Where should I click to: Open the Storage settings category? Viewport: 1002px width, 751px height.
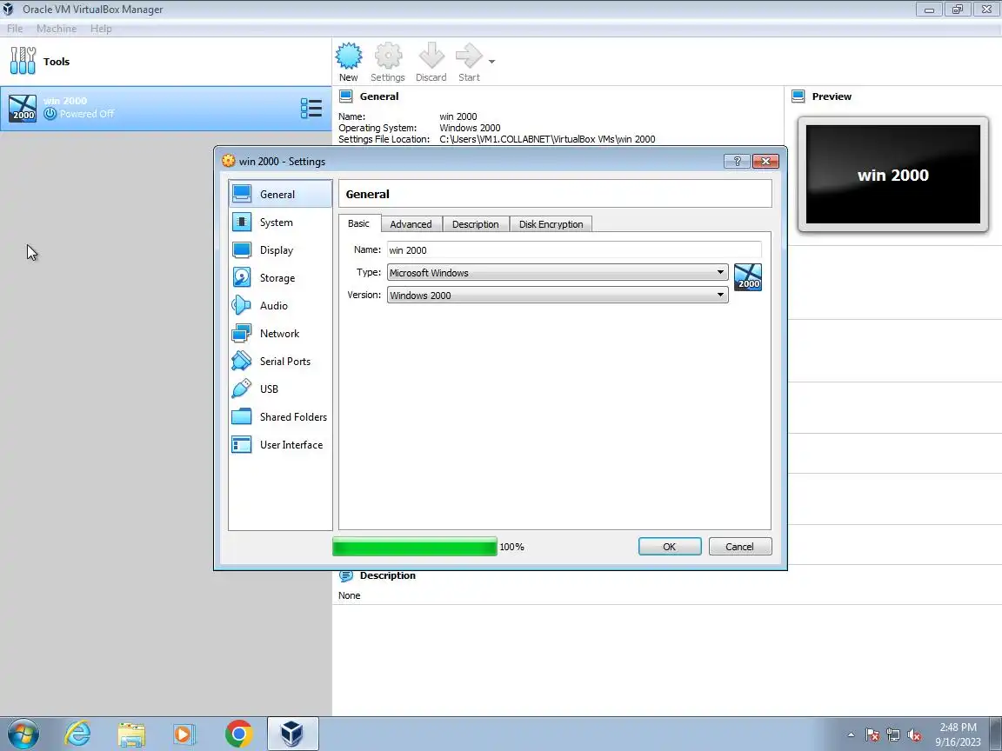280,278
